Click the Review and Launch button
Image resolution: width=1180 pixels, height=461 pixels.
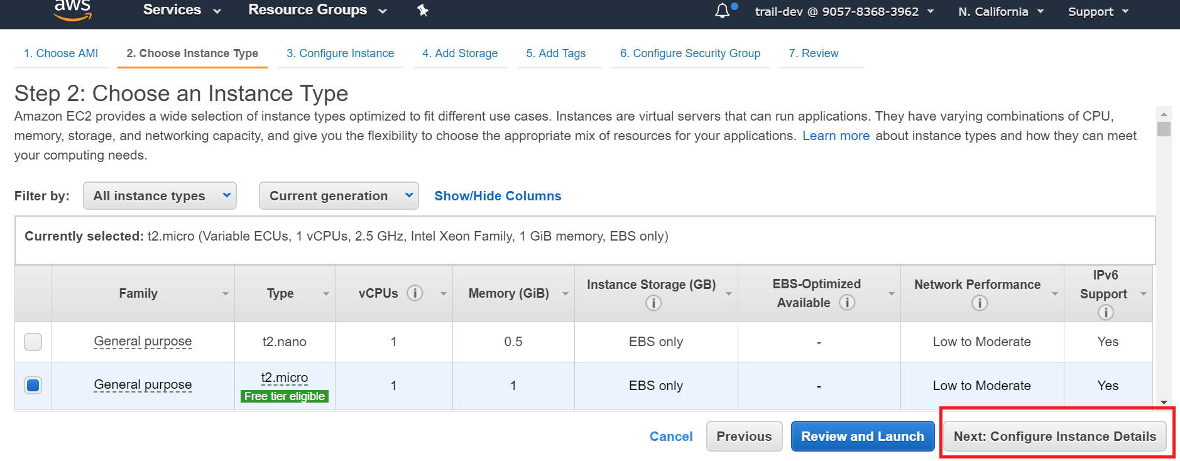pyautogui.click(x=862, y=436)
